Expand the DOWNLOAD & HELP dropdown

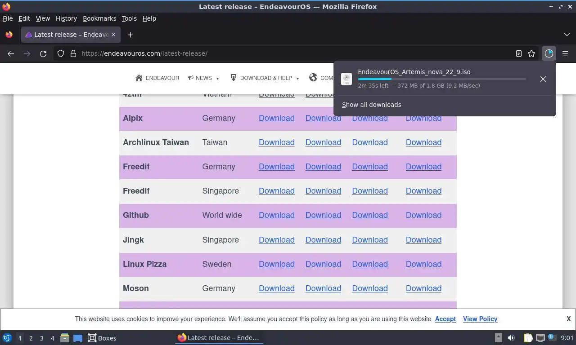pyautogui.click(x=265, y=78)
